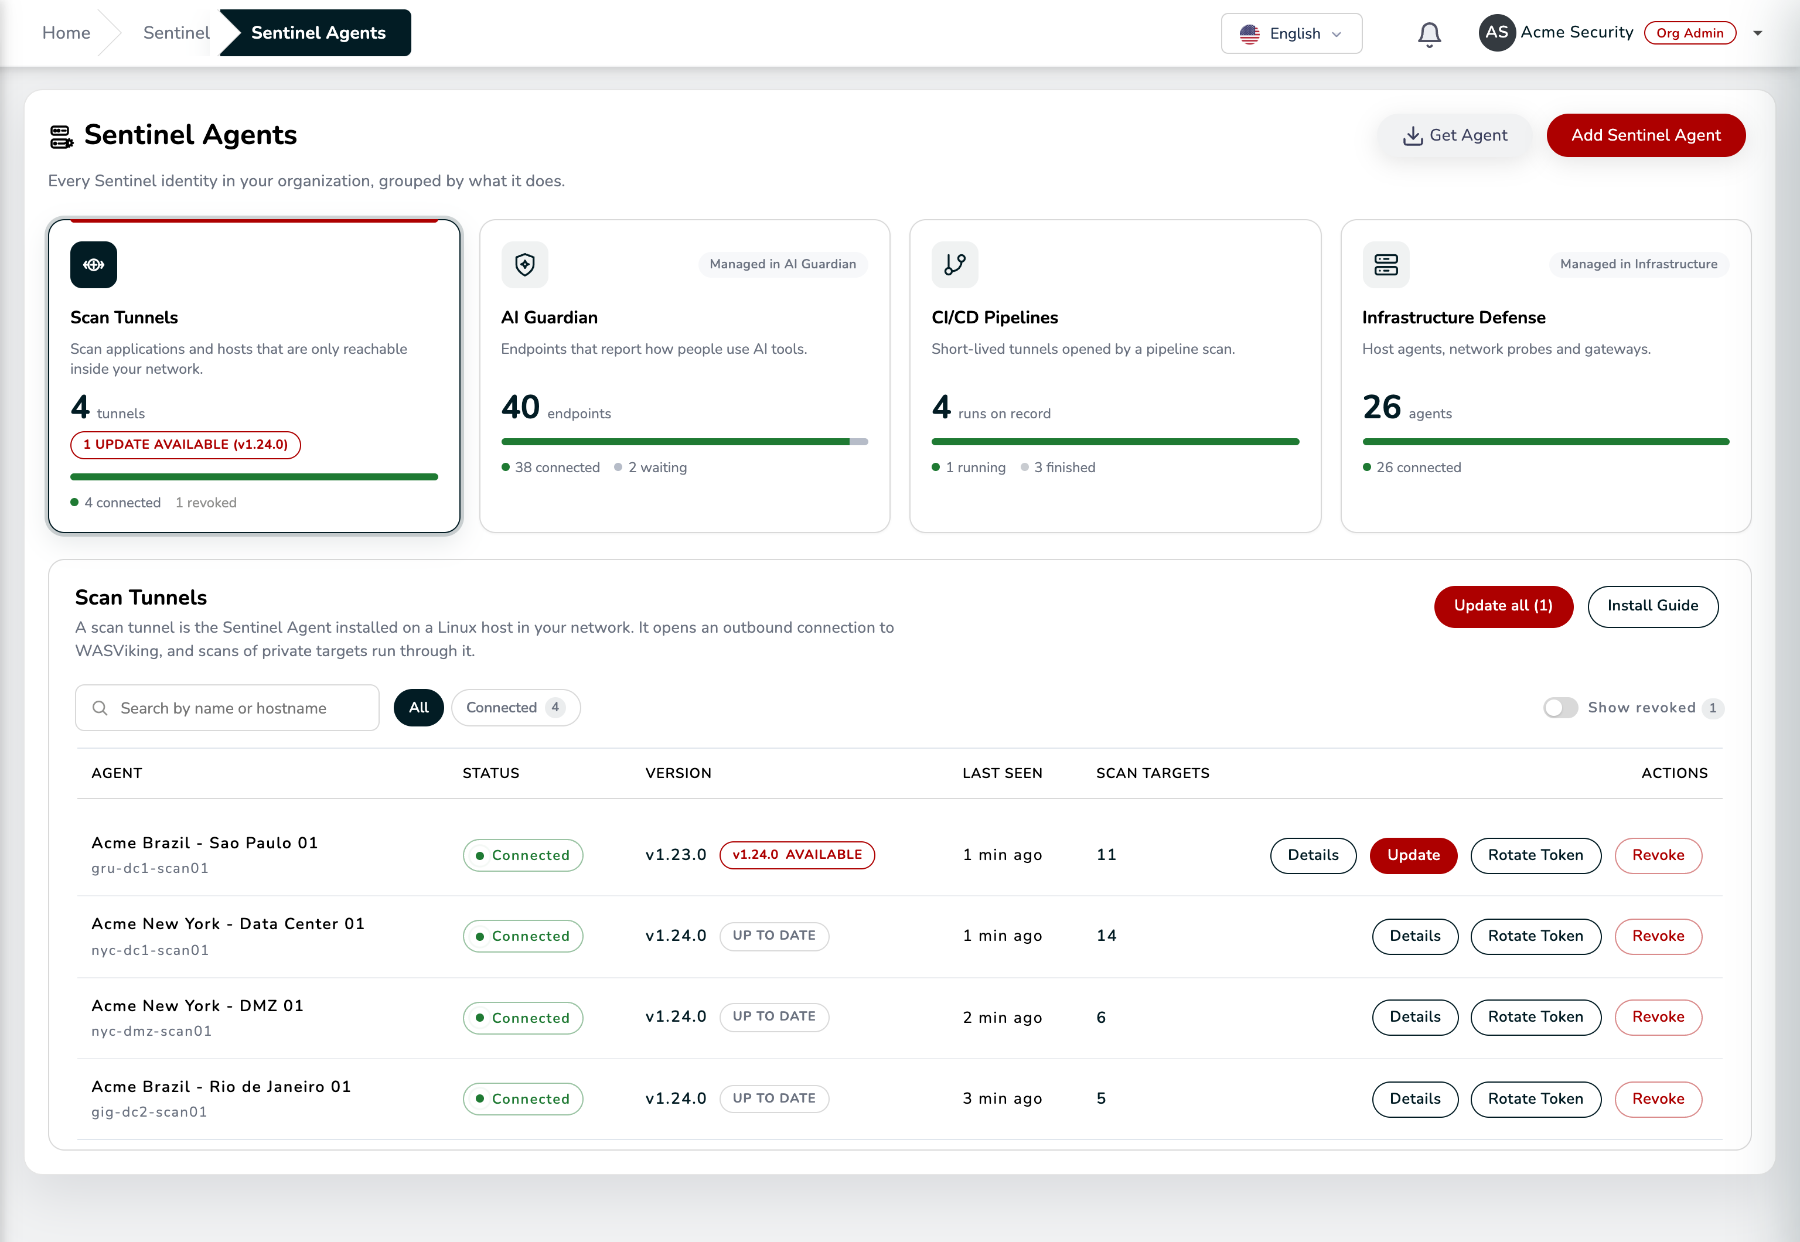The image size is (1800, 1242).
Task: Select the All filter tab
Action: pyautogui.click(x=419, y=707)
